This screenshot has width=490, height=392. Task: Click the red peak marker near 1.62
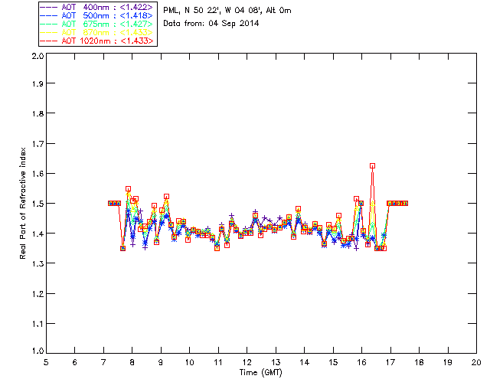point(372,166)
